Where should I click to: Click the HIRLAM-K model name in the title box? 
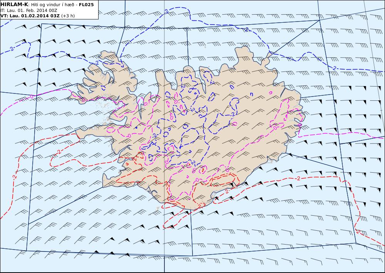[x=14, y=4]
